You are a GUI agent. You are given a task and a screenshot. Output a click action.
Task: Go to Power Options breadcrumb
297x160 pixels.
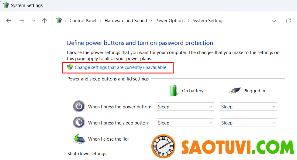pos(170,21)
